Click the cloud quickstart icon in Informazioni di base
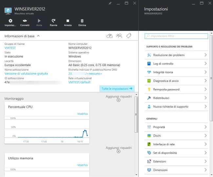 coord(109,36)
